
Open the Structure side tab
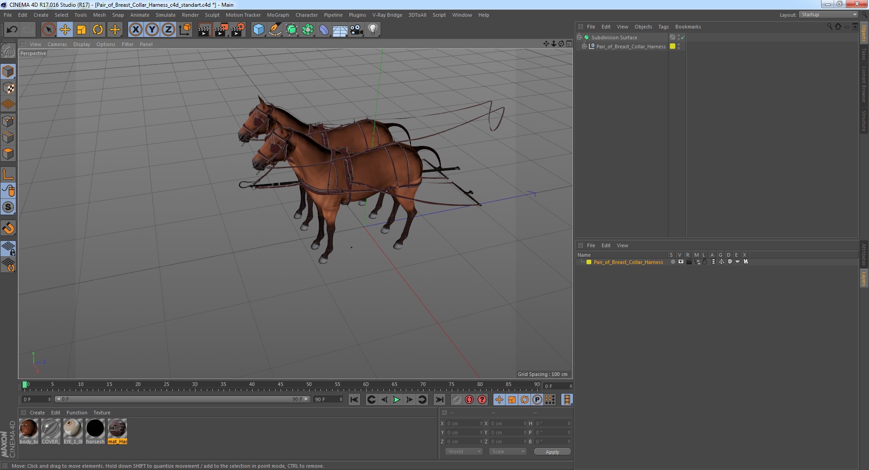coord(864,121)
